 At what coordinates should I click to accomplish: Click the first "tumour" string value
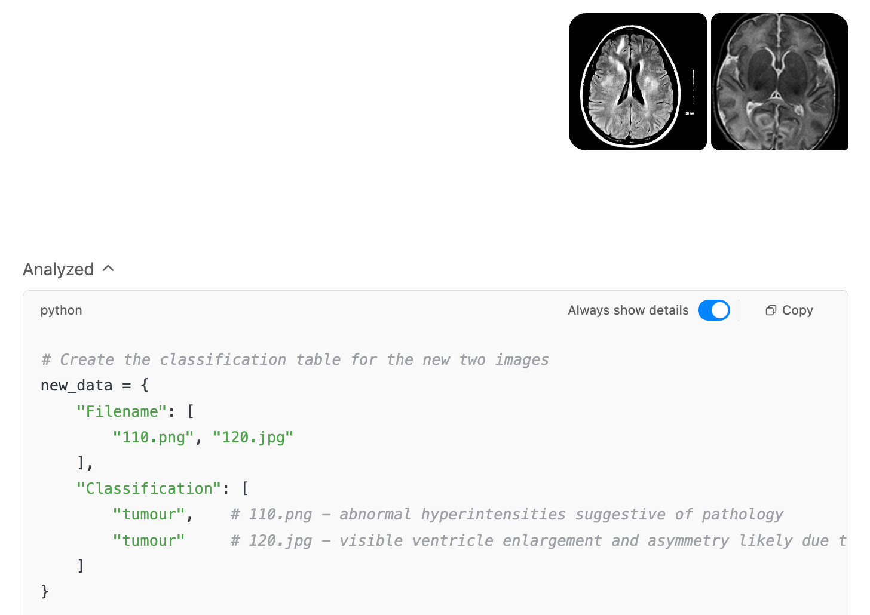pos(149,515)
